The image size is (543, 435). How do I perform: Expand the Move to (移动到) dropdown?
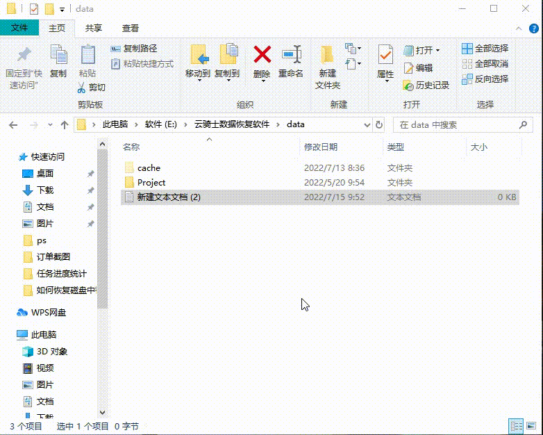click(x=199, y=81)
